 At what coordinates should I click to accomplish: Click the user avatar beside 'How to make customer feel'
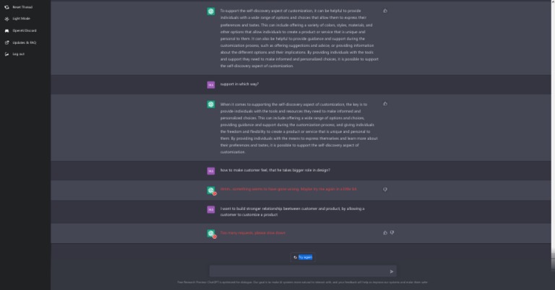[x=210, y=171]
